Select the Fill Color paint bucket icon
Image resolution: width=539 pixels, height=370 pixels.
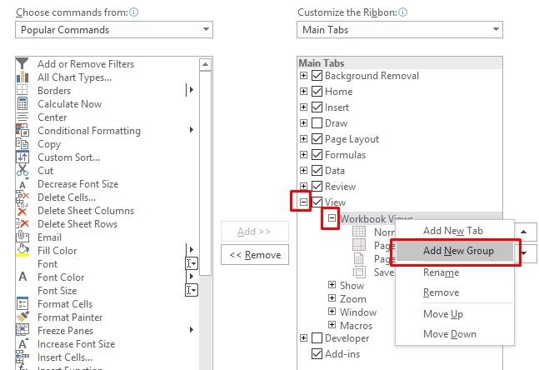pos(22,251)
